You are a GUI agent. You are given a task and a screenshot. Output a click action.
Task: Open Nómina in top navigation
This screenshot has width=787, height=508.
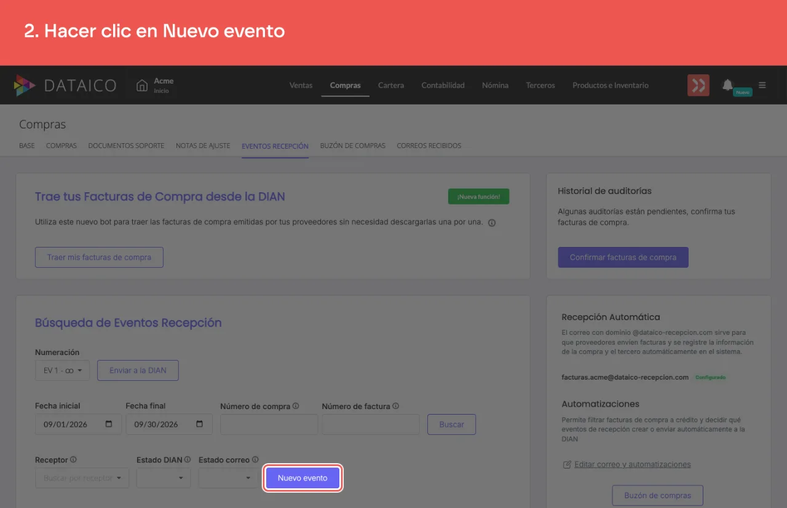pyautogui.click(x=496, y=85)
